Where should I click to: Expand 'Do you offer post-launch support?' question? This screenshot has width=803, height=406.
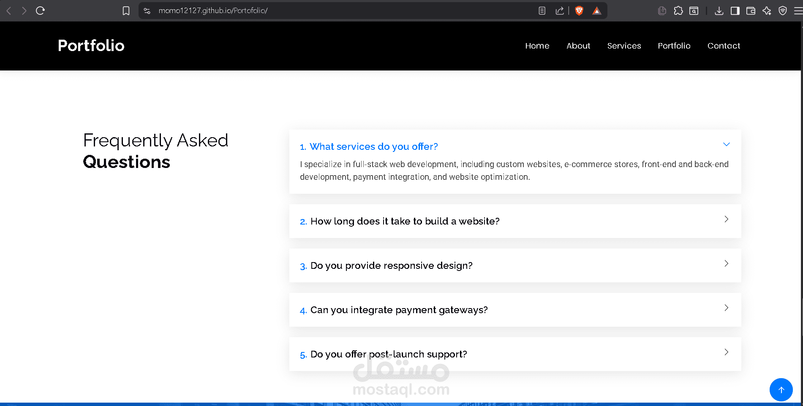515,354
